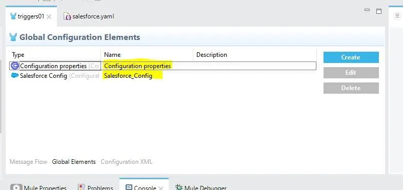Click the Console tab icon
The height and width of the screenshot is (190, 403).
(129, 187)
